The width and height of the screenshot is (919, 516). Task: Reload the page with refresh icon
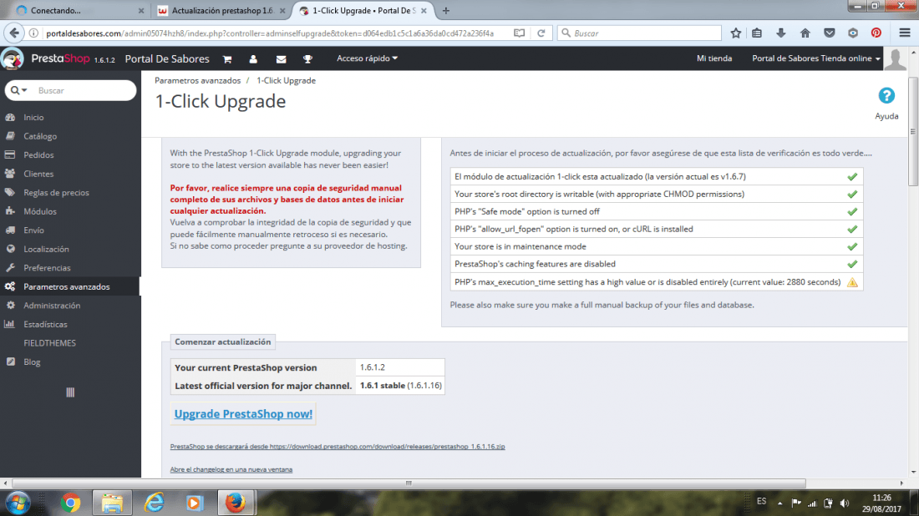click(x=541, y=33)
